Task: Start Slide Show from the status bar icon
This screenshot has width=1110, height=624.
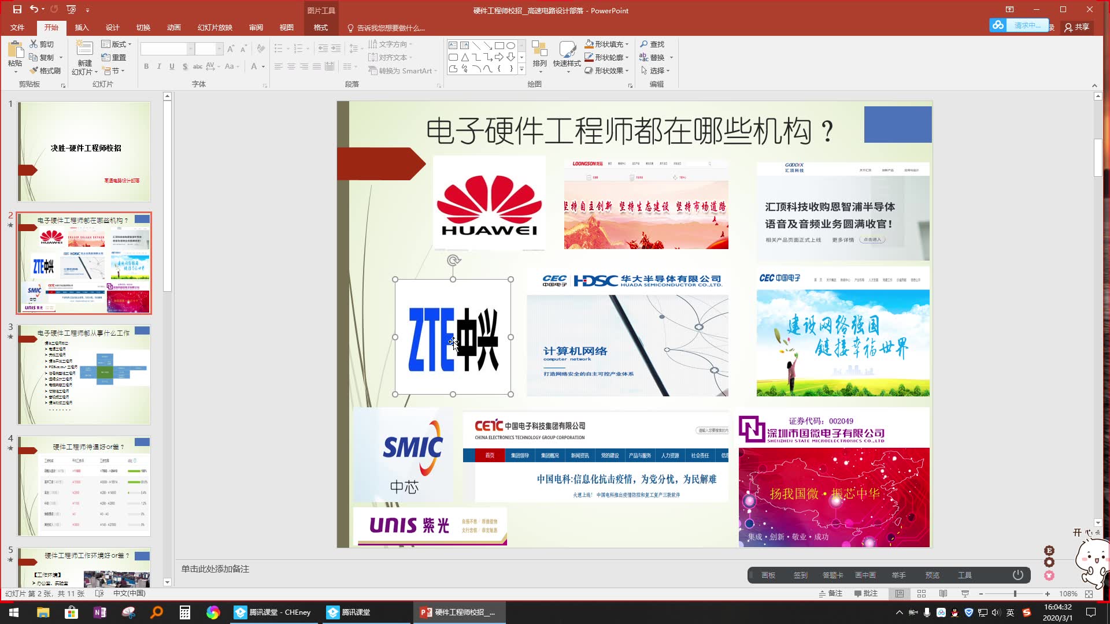Action: point(965,593)
